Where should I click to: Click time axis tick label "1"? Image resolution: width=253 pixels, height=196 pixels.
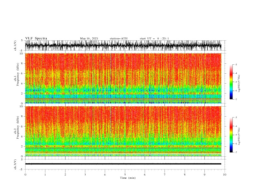pos(45,175)
